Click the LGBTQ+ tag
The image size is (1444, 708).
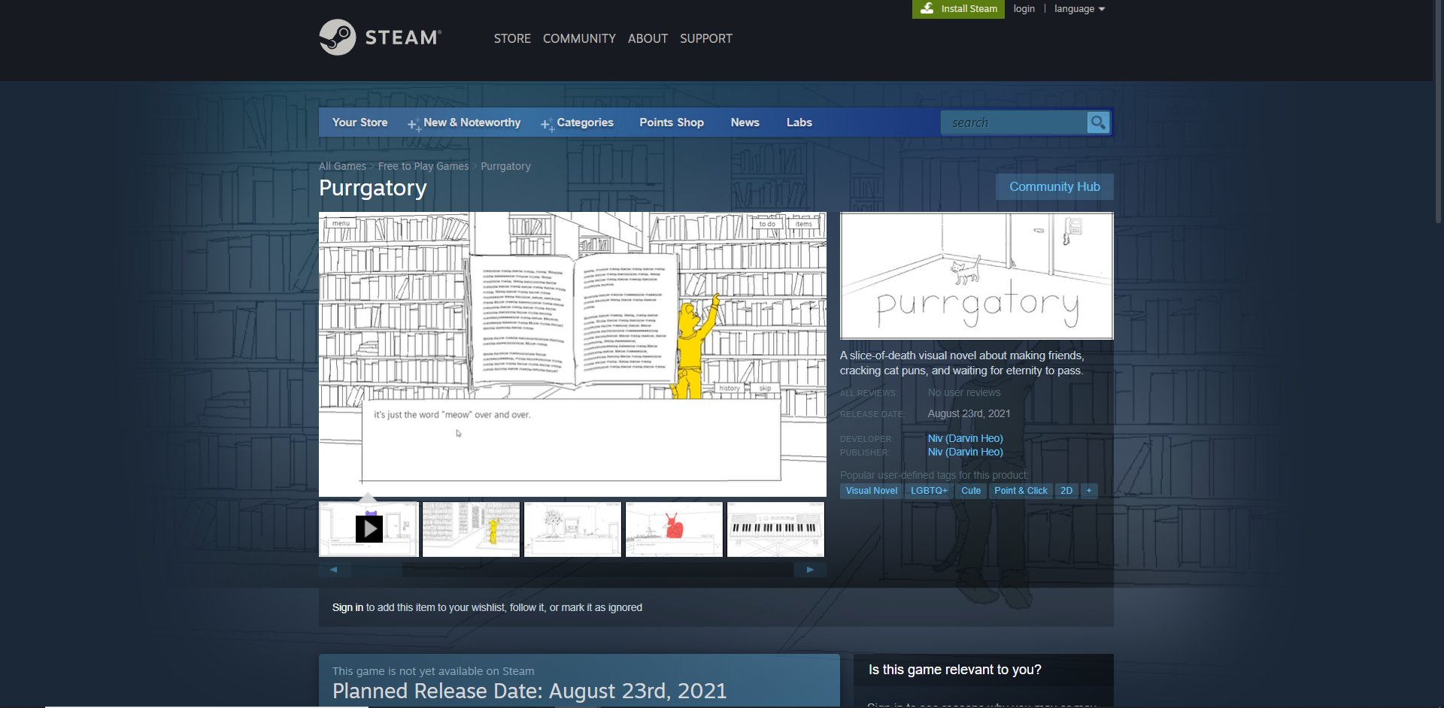929,491
